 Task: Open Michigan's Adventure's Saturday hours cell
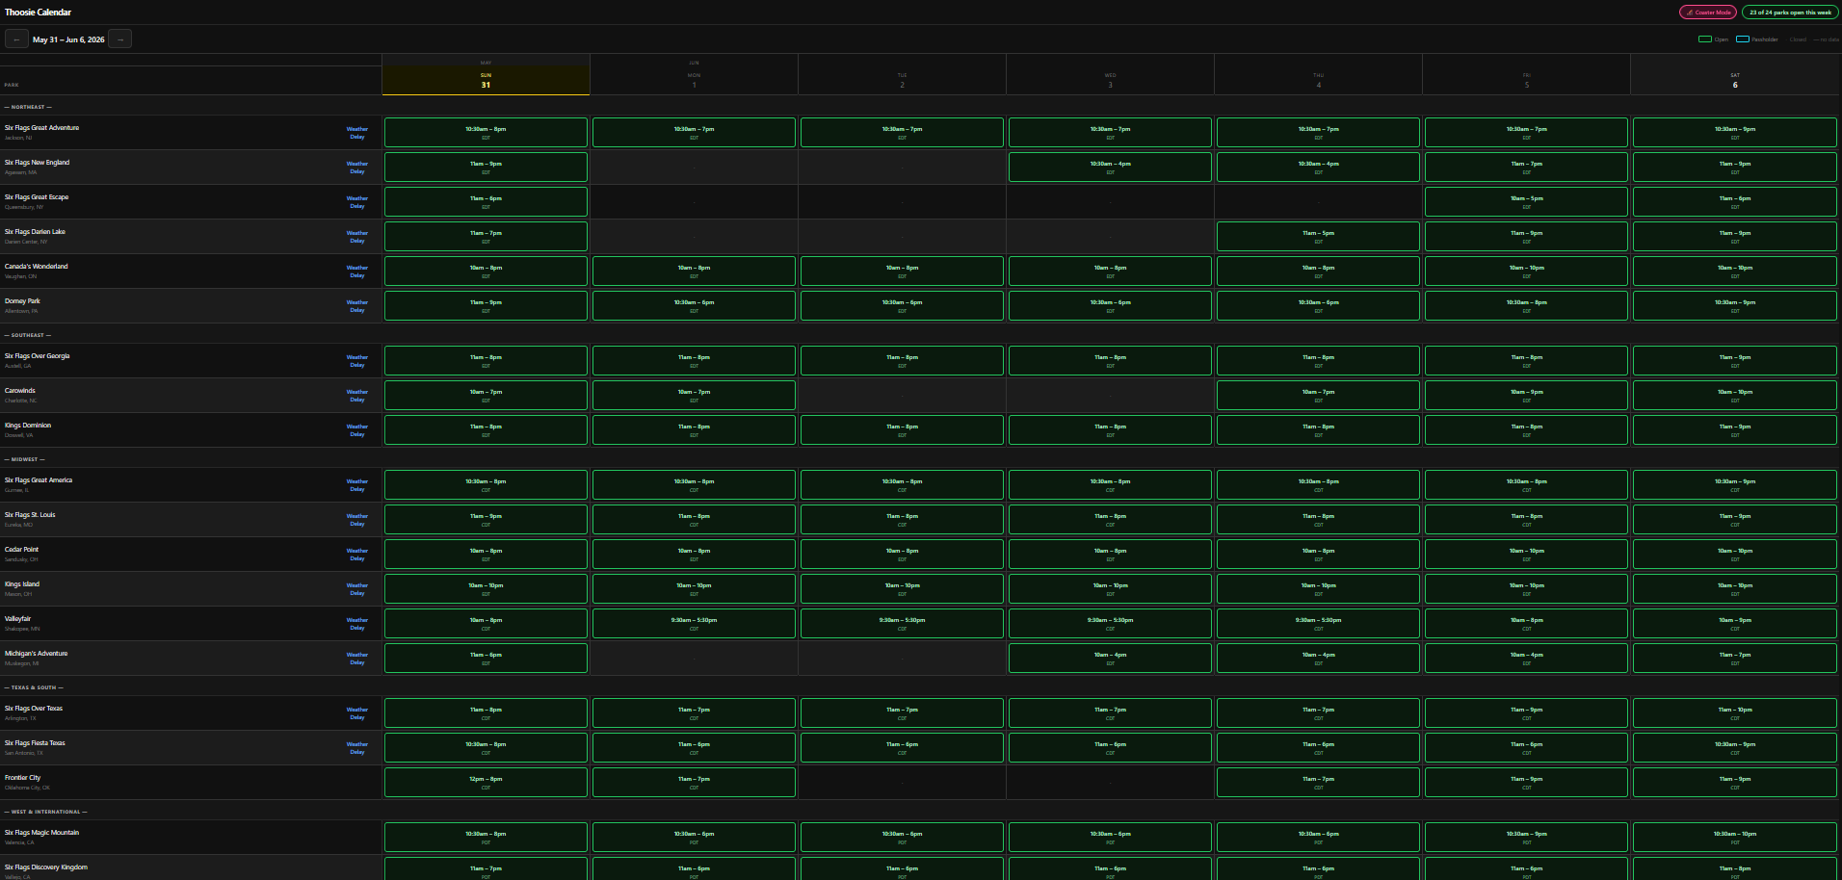click(1735, 659)
